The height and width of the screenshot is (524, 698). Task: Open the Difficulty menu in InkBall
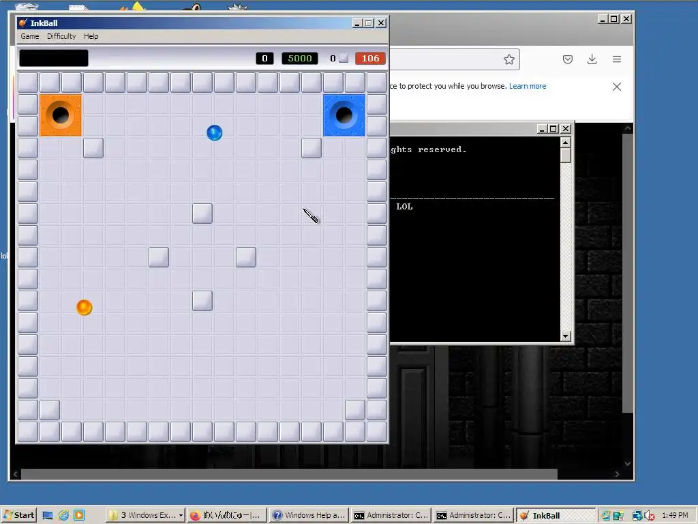[x=61, y=36]
